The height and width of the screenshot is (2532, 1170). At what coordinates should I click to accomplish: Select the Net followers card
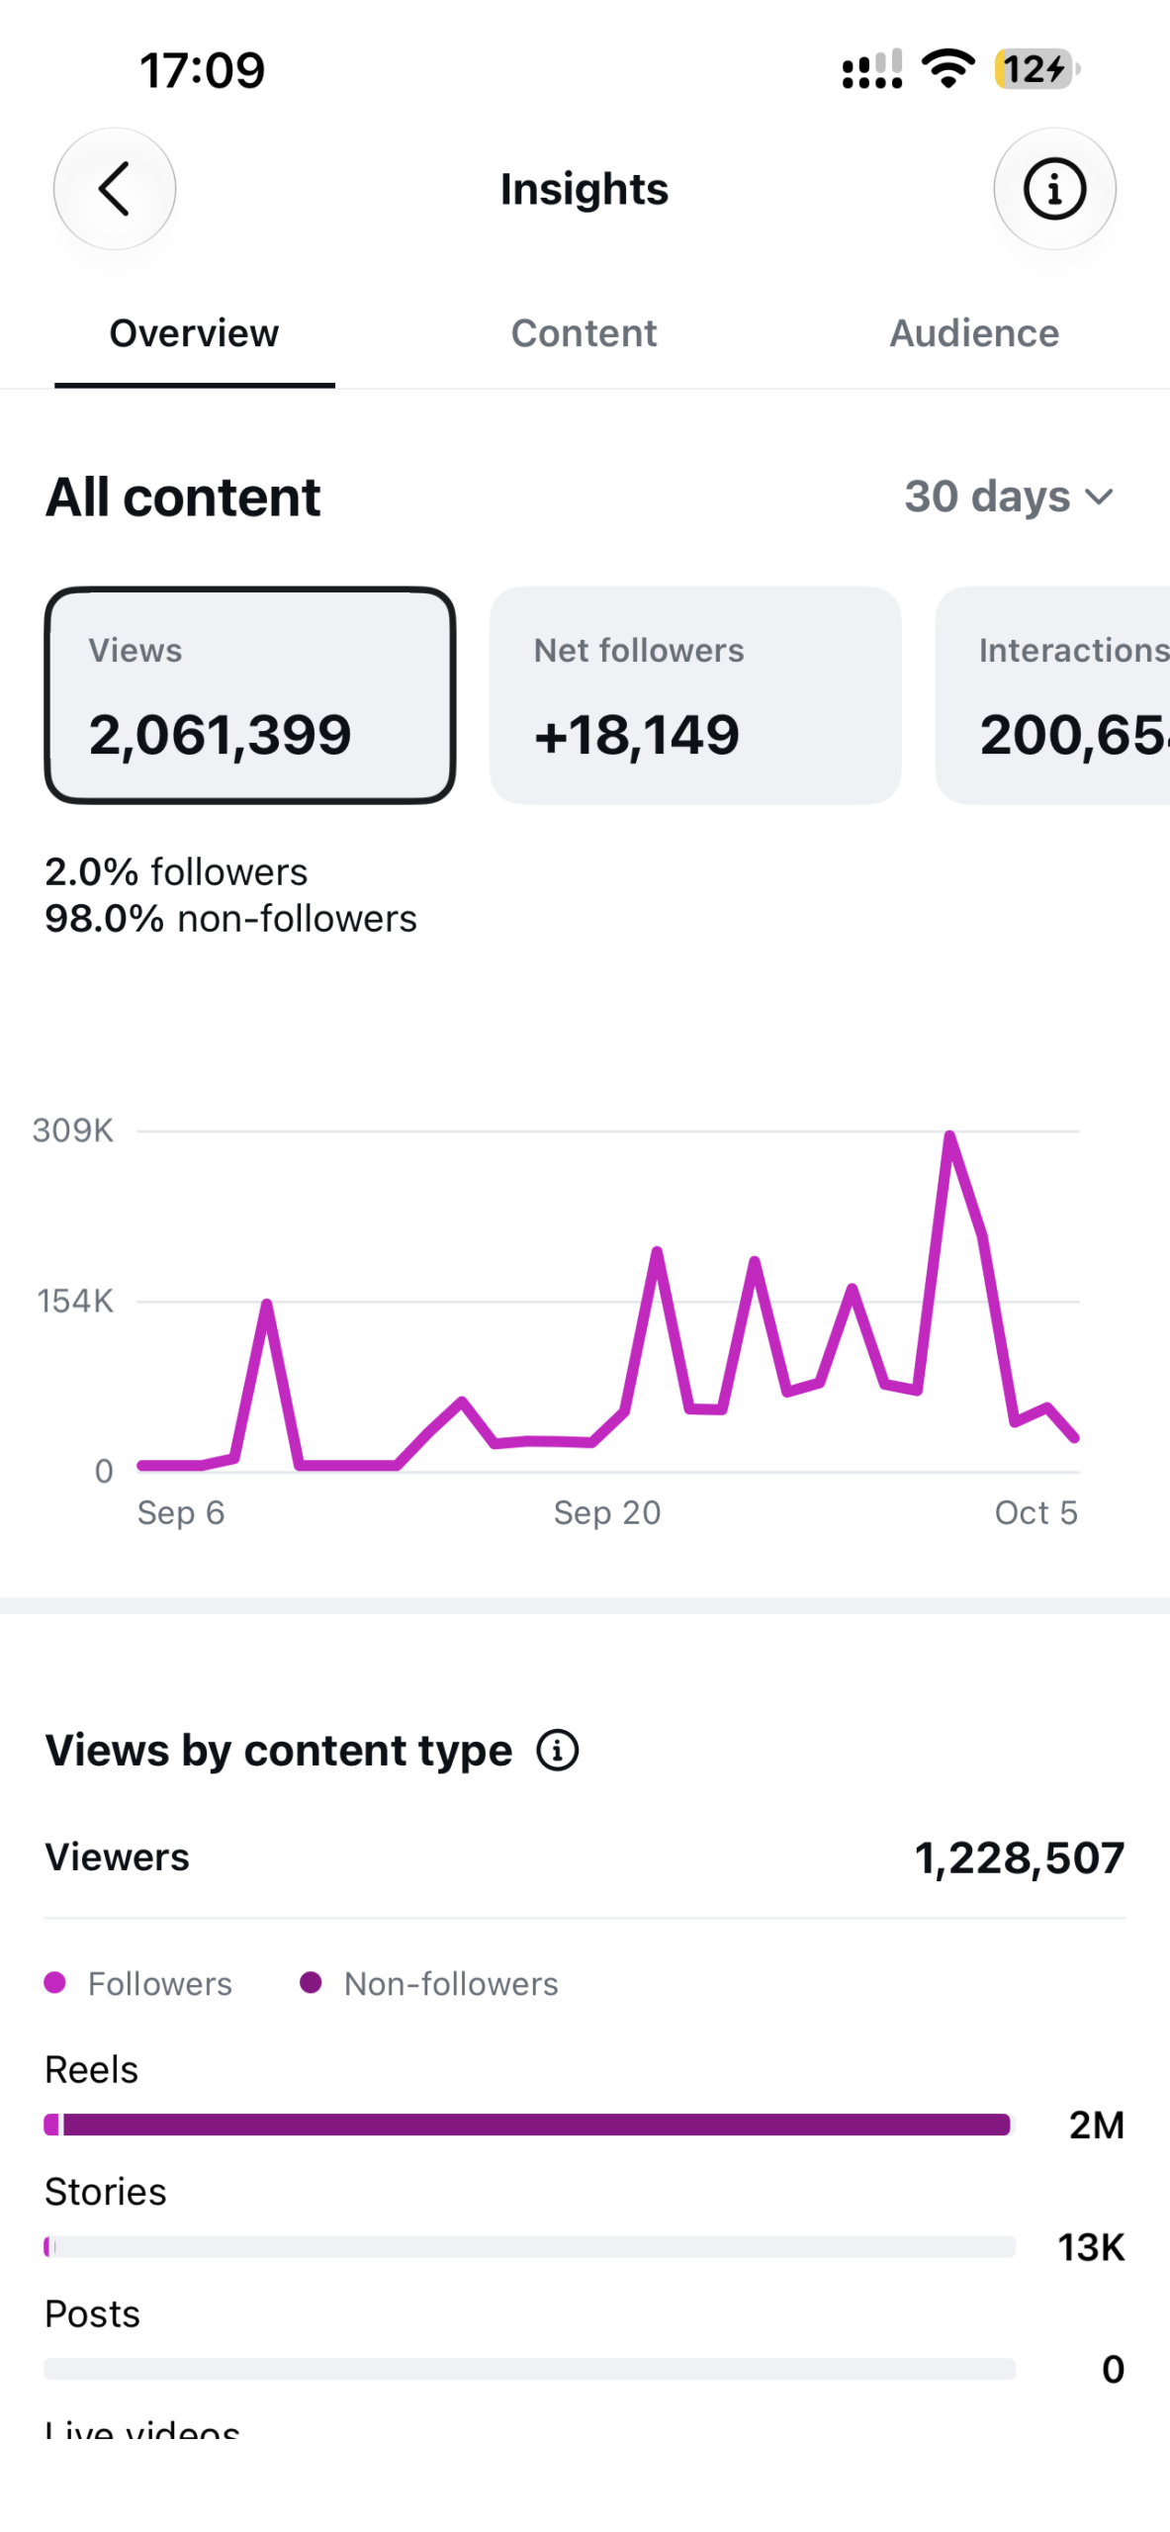coord(695,694)
